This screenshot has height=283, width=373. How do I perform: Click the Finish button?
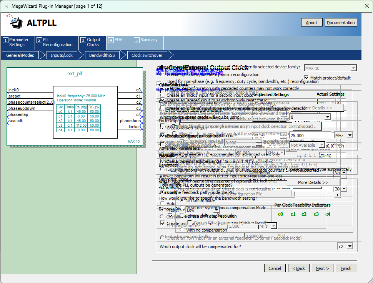click(x=346, y=268)
